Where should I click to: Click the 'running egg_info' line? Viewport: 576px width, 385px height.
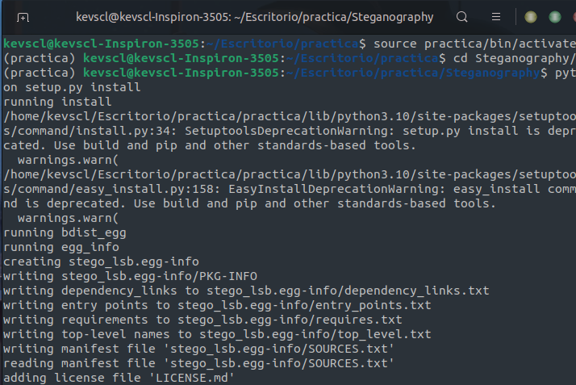point(61,247)
